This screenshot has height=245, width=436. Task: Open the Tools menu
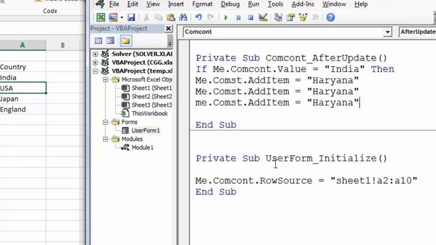275,4
